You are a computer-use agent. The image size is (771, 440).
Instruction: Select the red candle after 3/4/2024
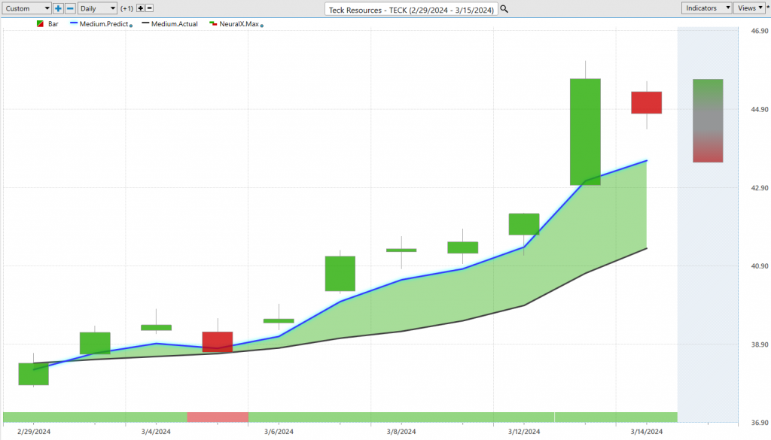click(x=218, y=341)
